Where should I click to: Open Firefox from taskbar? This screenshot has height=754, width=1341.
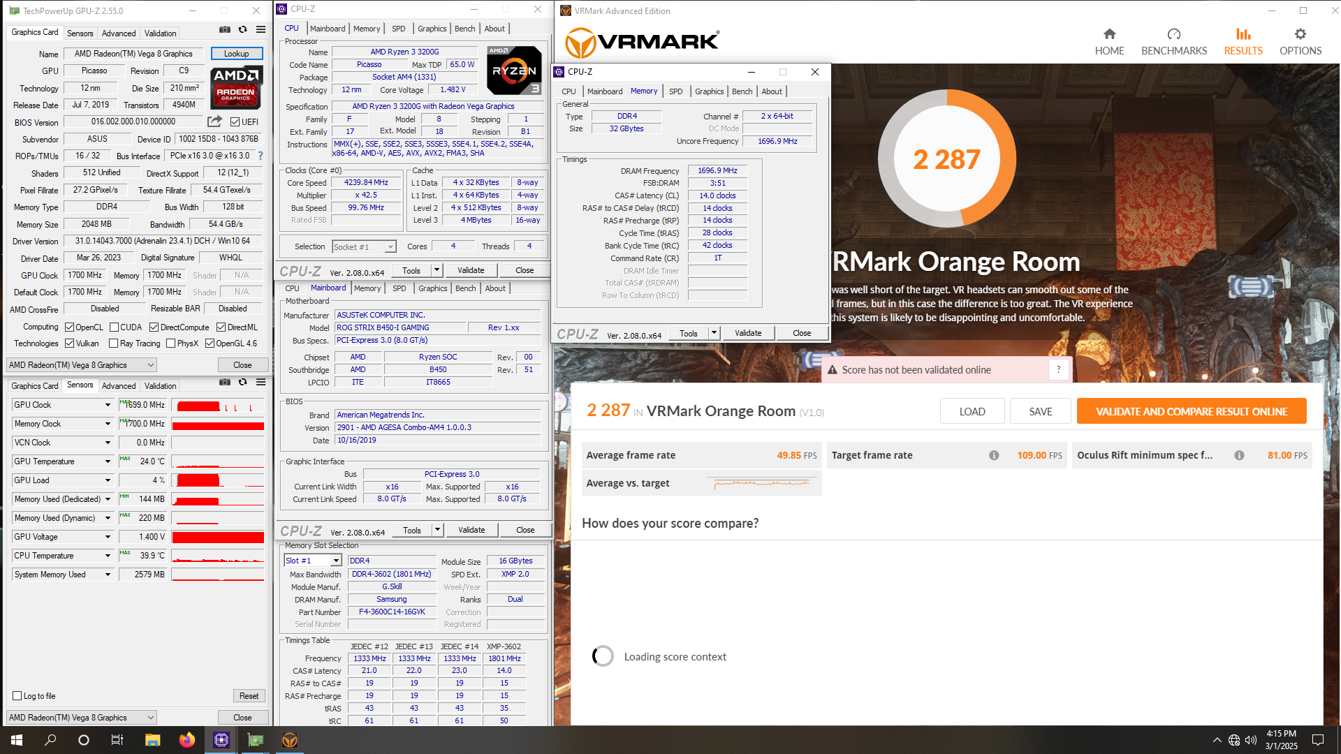(x=186, y=740)
